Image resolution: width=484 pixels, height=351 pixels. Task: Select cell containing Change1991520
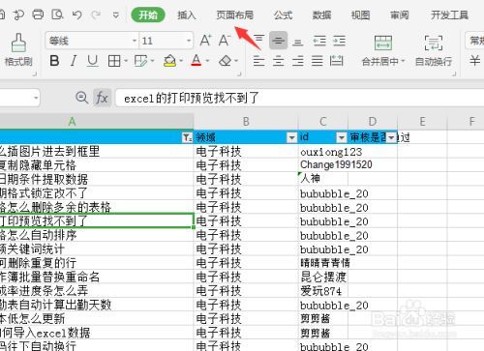tap(323, 165)
